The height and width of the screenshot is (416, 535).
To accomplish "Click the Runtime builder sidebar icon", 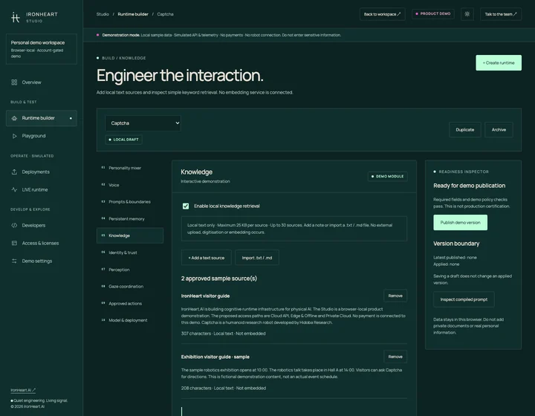I will click(x=14, y=118).
